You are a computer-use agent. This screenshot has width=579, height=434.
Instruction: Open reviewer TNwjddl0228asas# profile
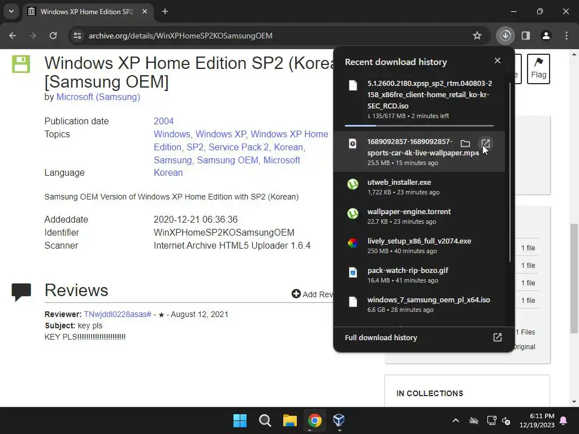click(x=118, y=314)
